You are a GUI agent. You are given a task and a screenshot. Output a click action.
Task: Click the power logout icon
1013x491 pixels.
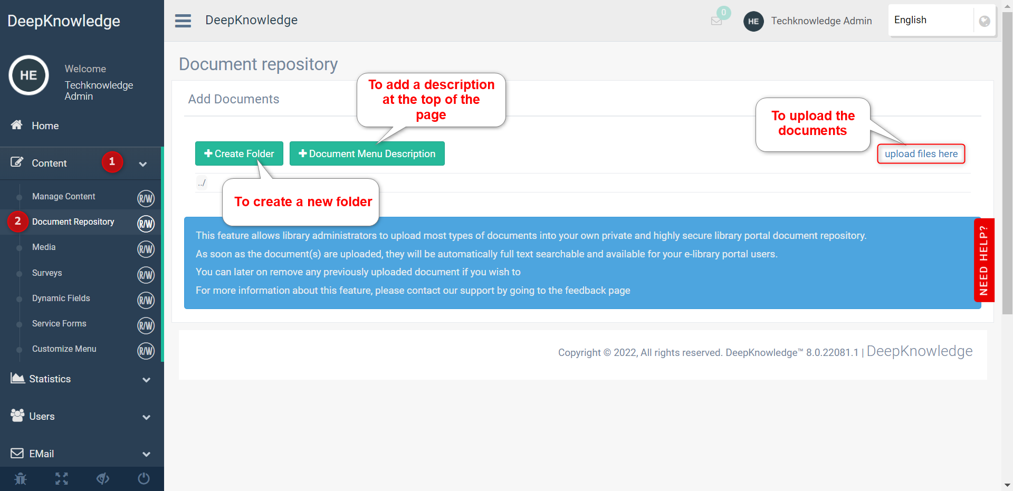[144, 479]
